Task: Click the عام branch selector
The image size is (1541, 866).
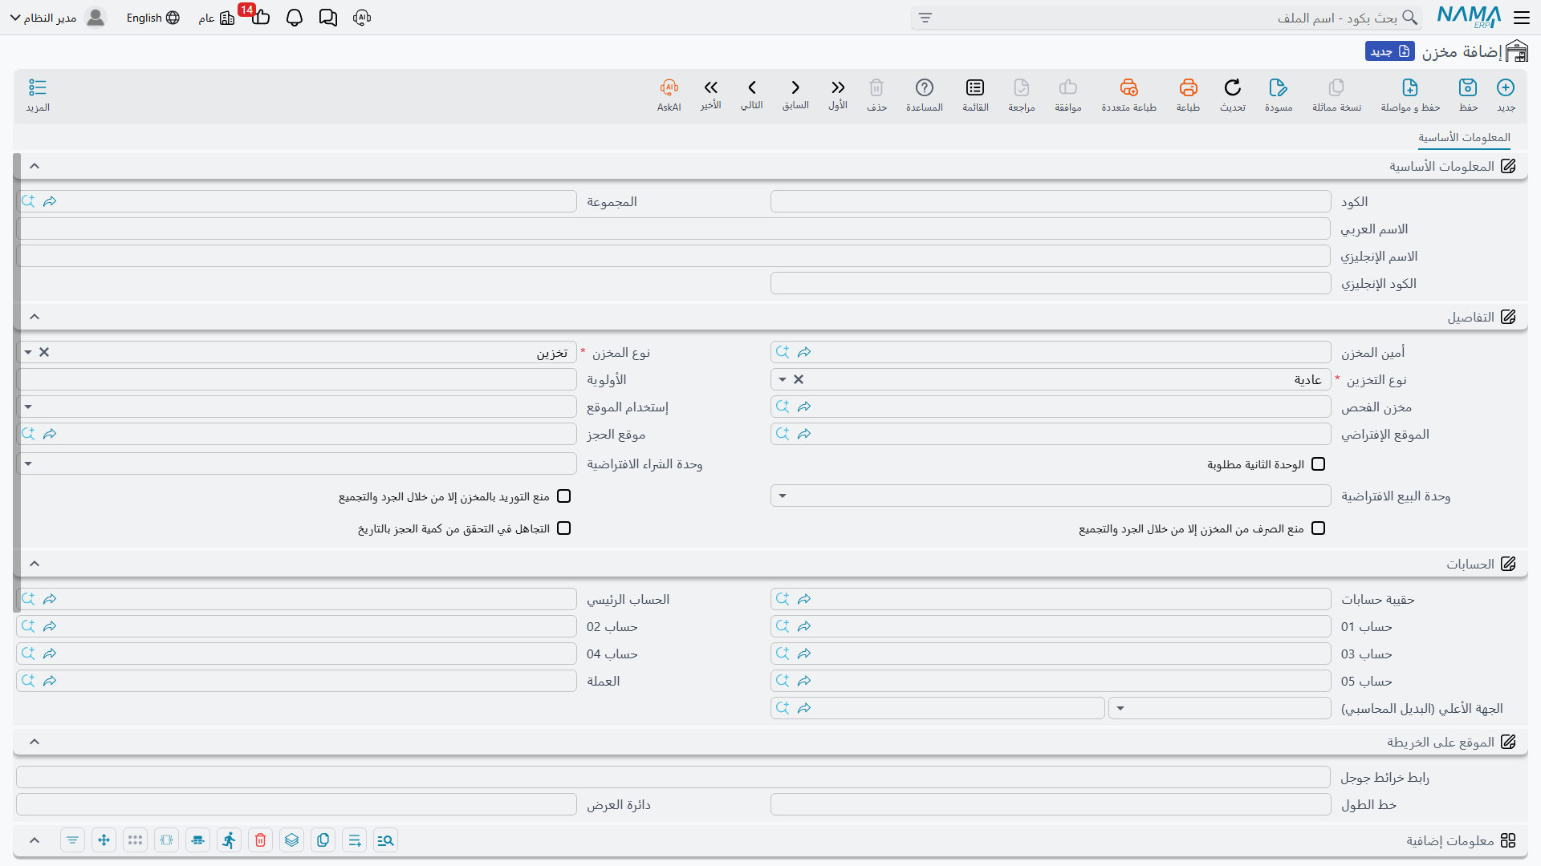Action: pyautogui.click(x=216, y=18)
